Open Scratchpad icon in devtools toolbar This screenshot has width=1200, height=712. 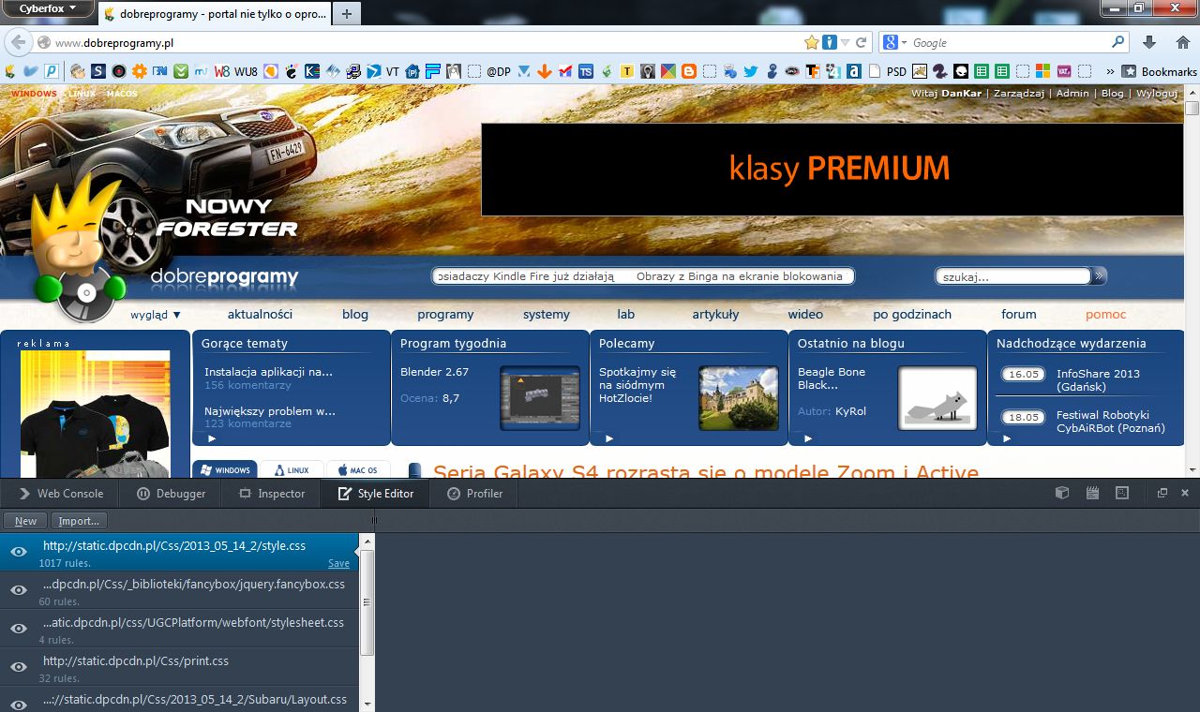click(x=1092, y=493)
